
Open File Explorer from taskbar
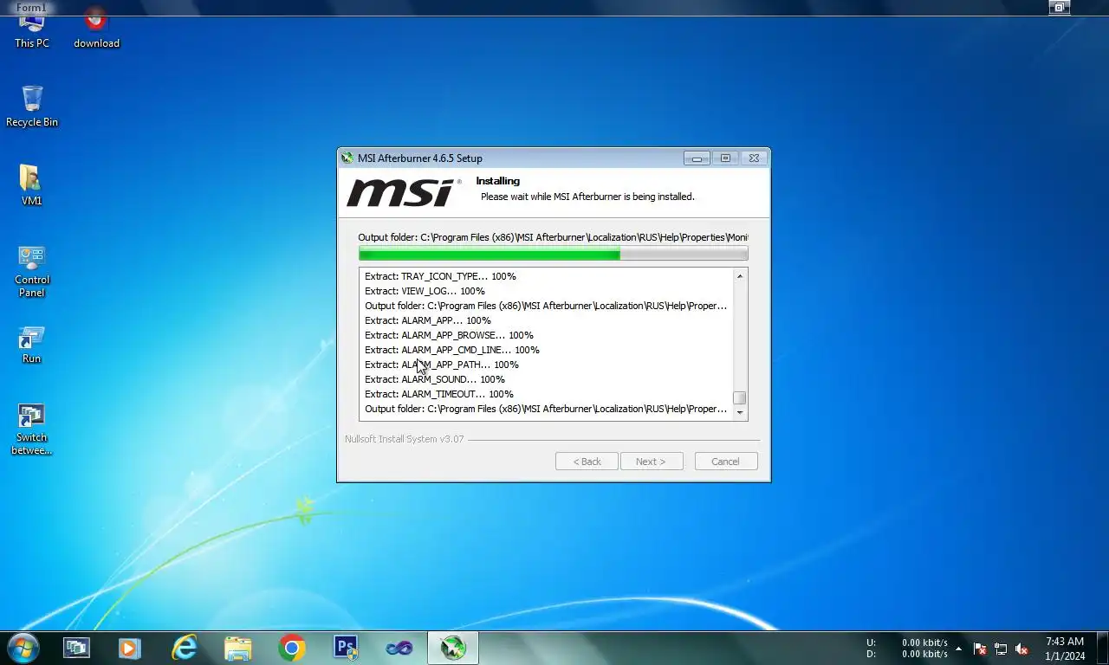click(238, 648)
